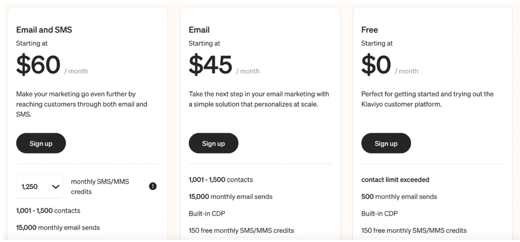
Task: Select the Email plan heading
Action: tap(199, 30)
